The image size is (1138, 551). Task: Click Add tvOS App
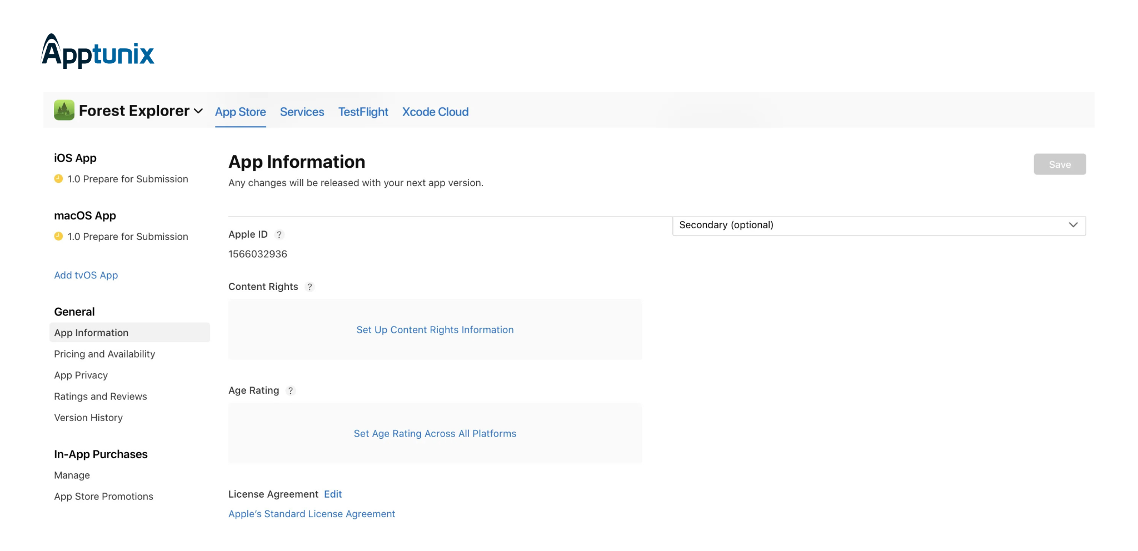[x=86, y=275]
